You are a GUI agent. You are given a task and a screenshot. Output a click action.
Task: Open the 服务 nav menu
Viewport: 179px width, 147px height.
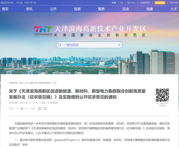tap(101, 9)
